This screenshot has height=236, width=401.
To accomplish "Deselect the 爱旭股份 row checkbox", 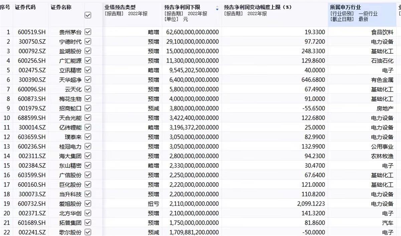I will 88,203.
